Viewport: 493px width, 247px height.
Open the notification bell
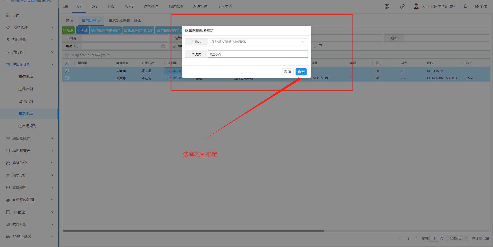click(x=466, y=6)
